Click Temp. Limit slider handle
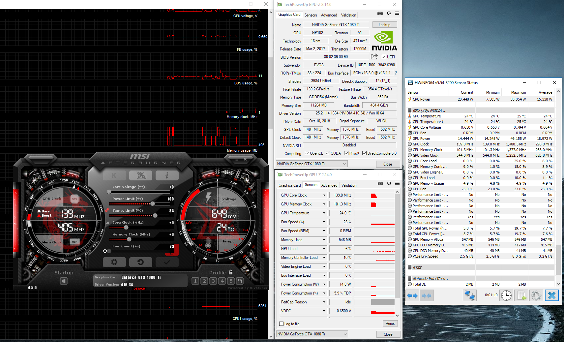 pyautogui.click(x=155, y=215)
